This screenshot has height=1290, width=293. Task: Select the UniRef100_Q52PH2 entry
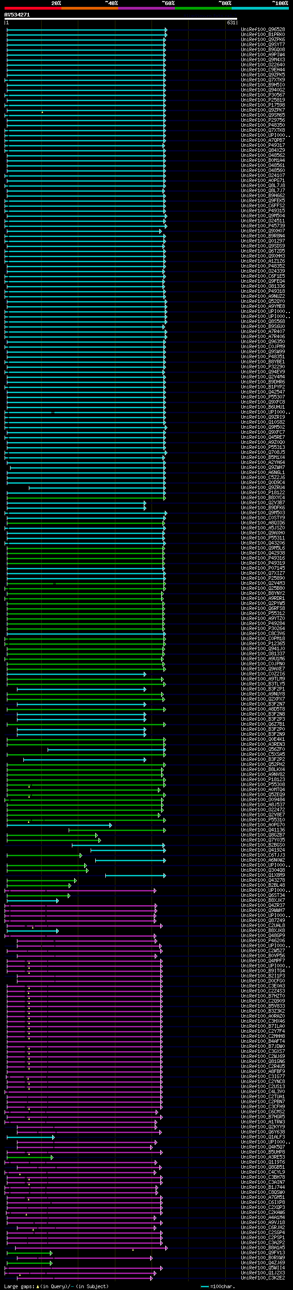click(x=263, y=765)
